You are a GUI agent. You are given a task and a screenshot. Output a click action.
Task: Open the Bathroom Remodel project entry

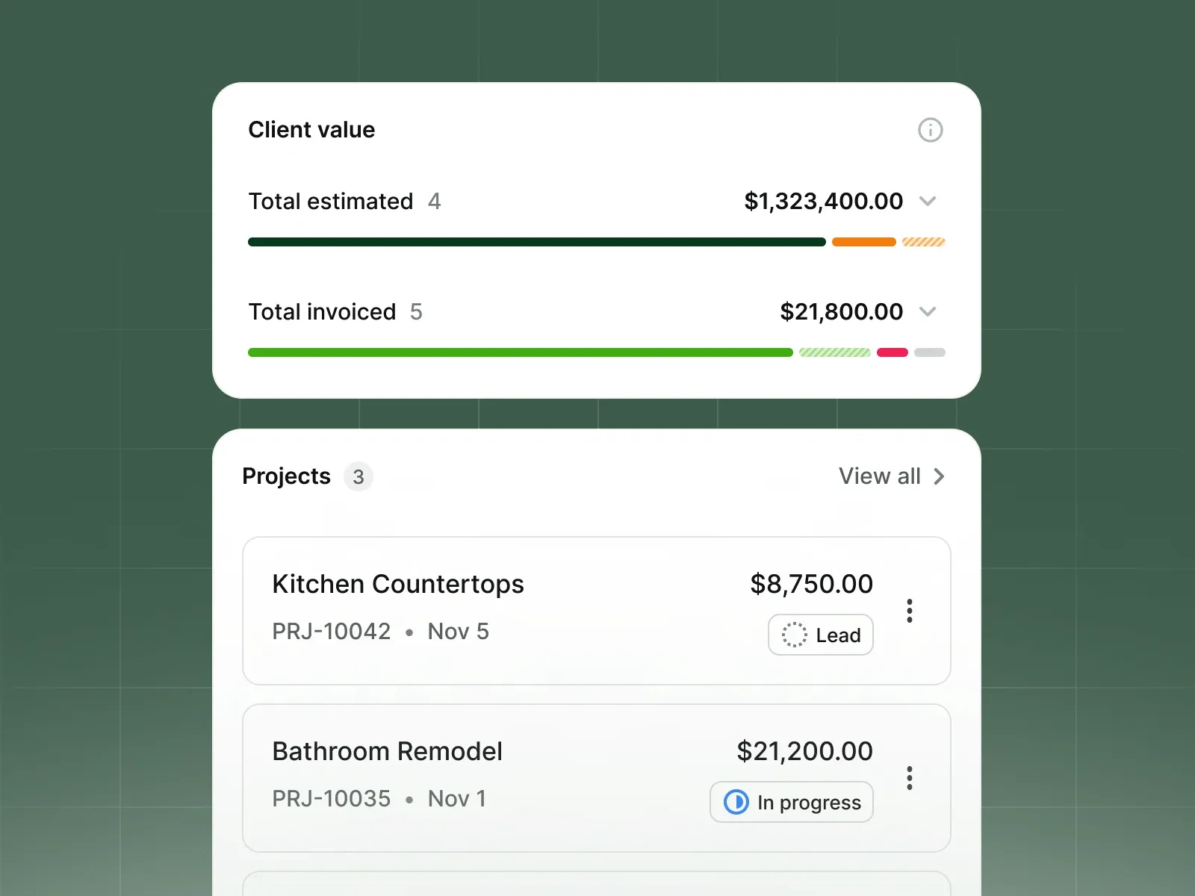click(x=387, y=751)
